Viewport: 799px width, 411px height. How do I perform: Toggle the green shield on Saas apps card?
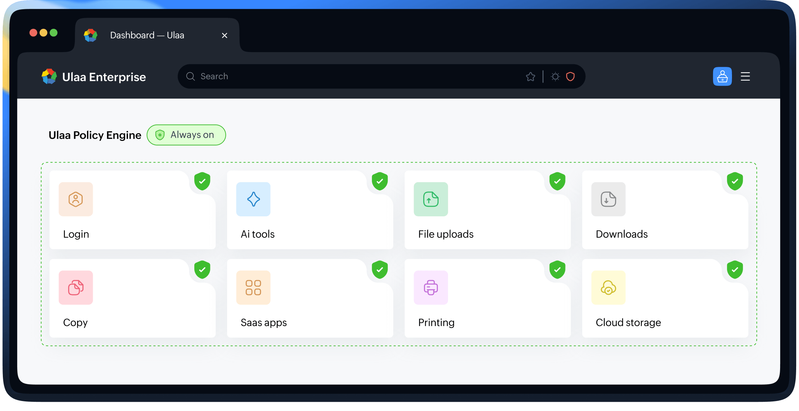(380, 269)
